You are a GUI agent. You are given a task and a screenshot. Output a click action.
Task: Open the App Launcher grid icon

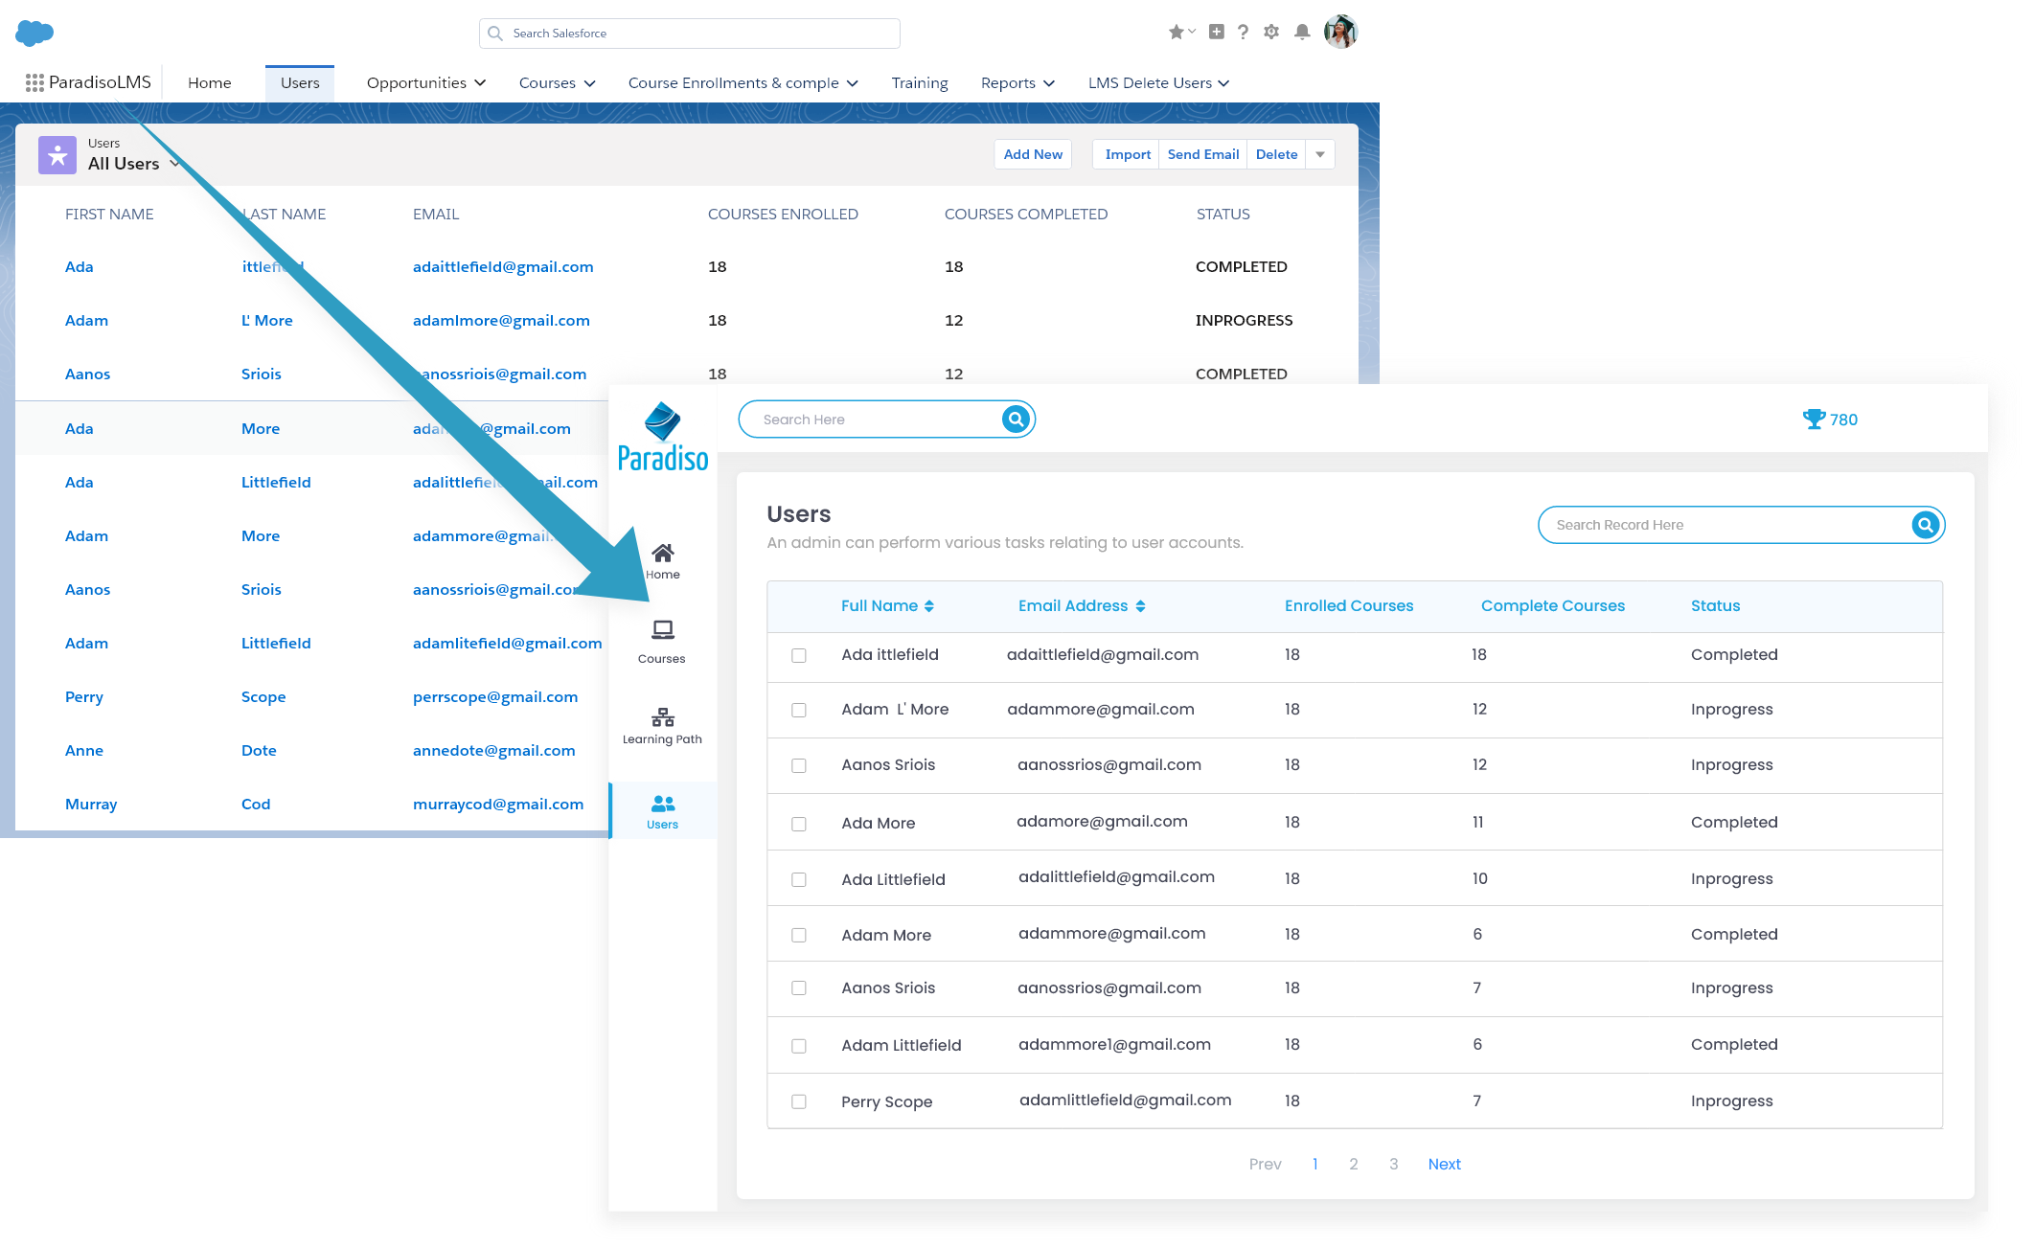tap(34, 83)
